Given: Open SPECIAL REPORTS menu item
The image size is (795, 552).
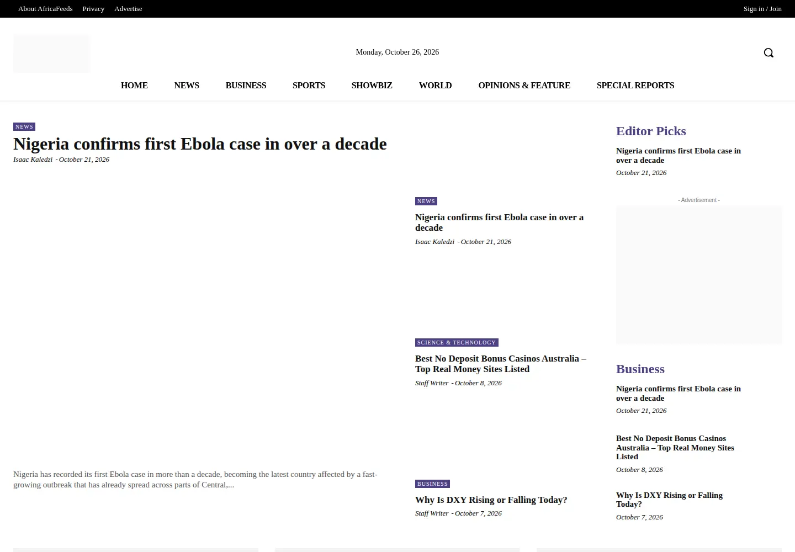Looking at the screenshot, I should coord(635,86).
